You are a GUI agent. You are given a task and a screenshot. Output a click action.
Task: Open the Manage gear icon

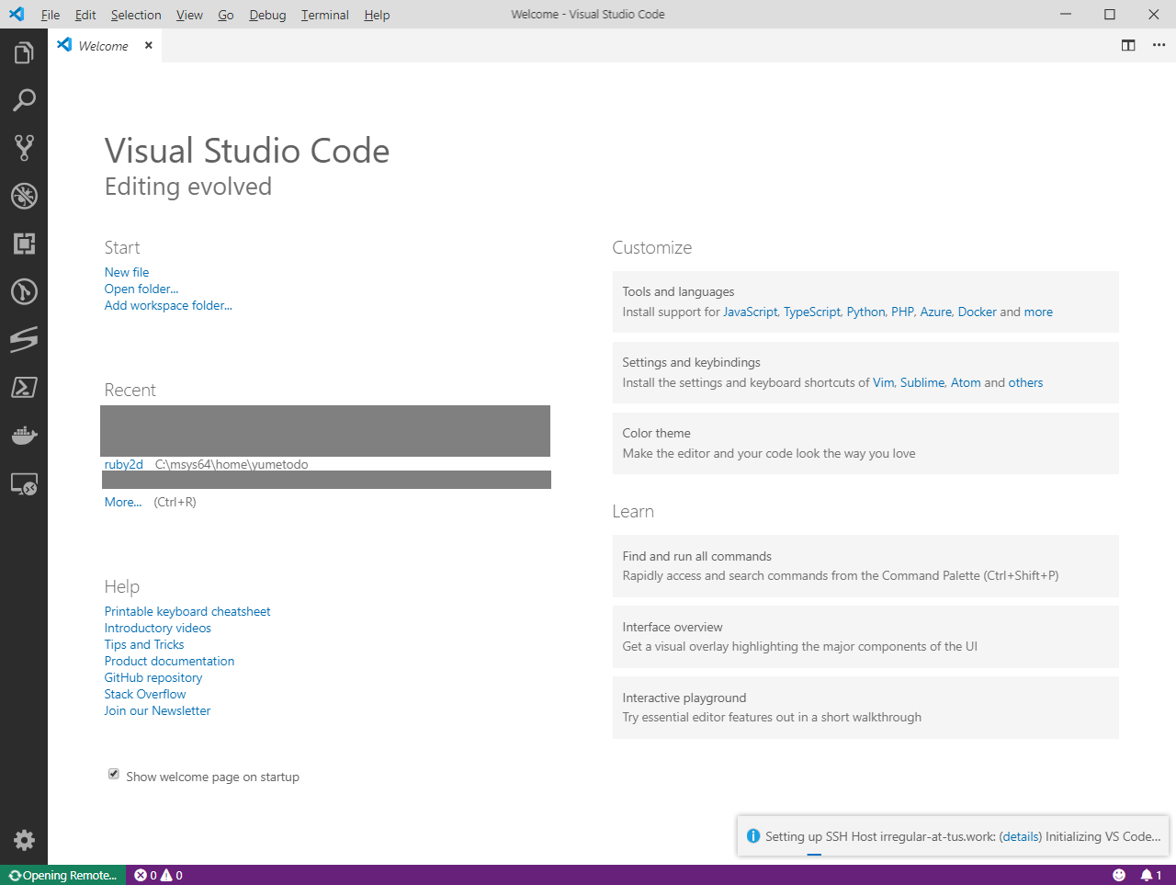point(24,840)
